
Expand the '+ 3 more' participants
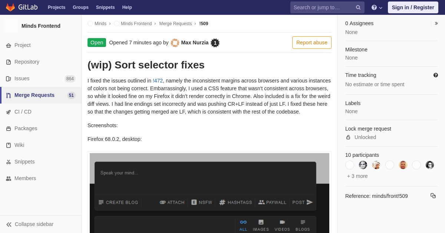[x=357, y=176]
